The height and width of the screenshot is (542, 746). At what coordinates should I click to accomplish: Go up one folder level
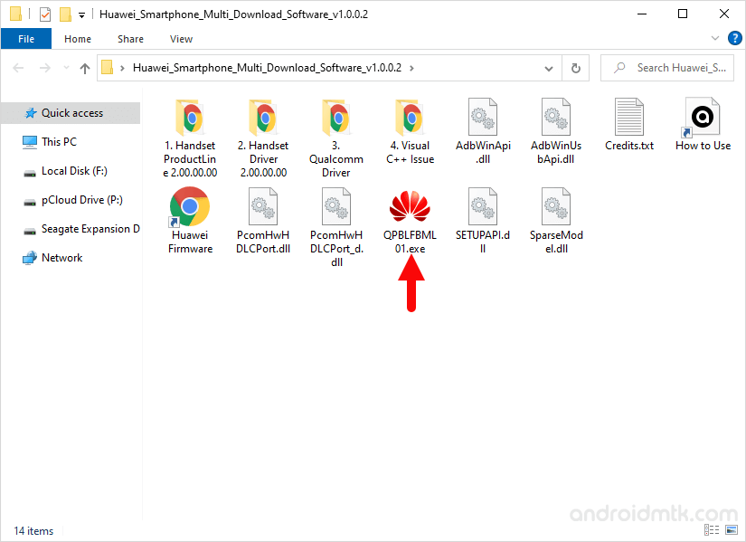(x=85, y=68)
